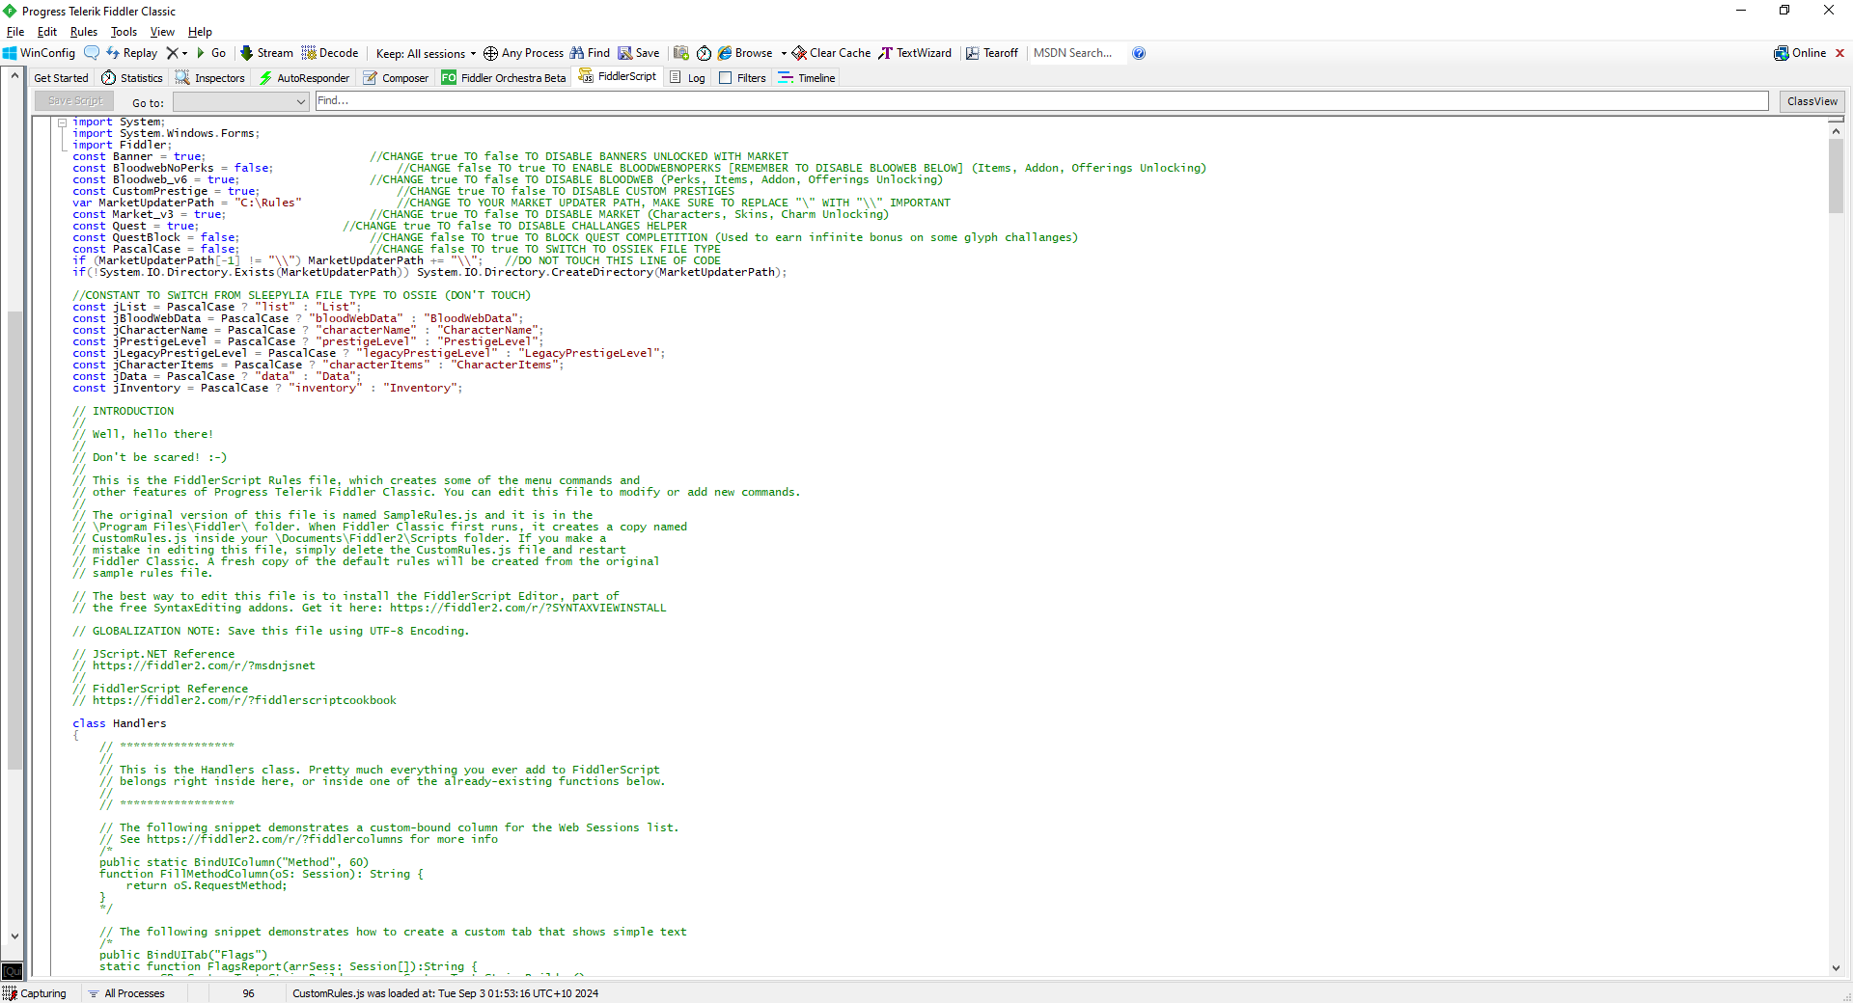
Task: Open the Edit menu
Action: 47,32
